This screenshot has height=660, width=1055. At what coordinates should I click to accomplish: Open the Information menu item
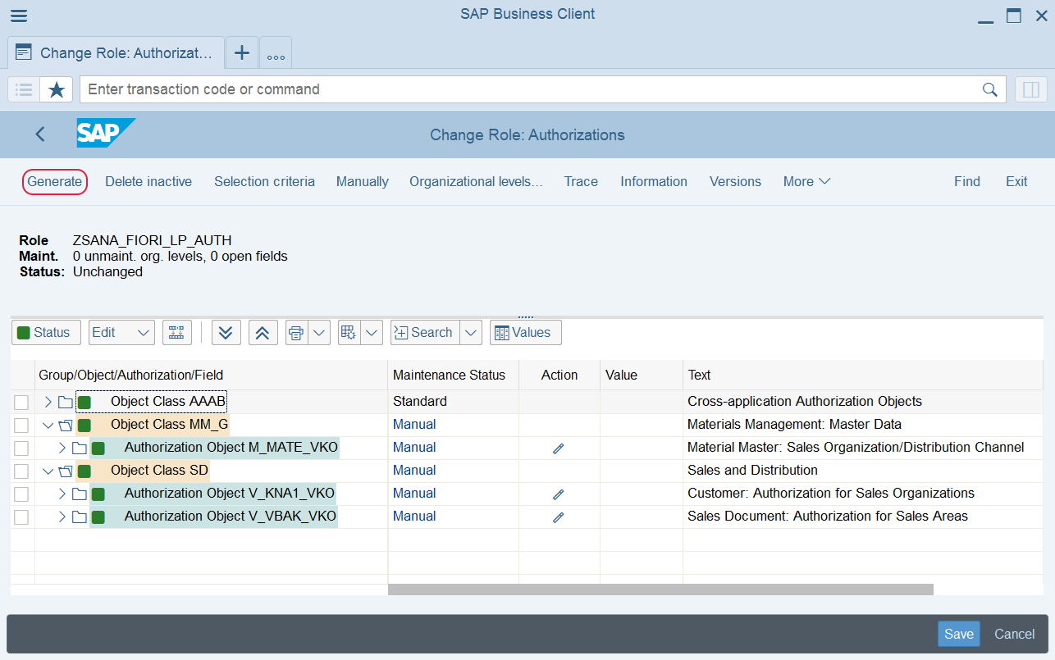tap(654, 181)
